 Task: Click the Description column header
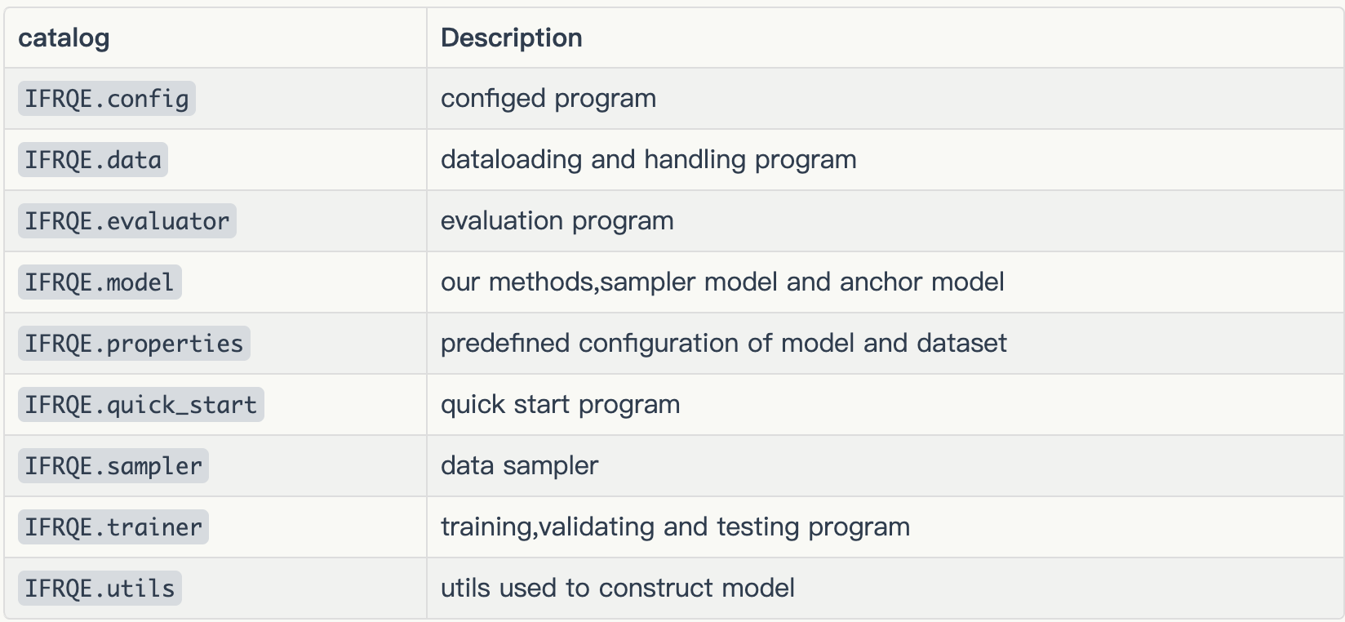[x=511, y=38]
